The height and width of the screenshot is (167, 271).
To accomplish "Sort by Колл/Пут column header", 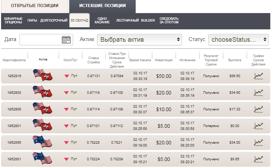I will point(70,60).
